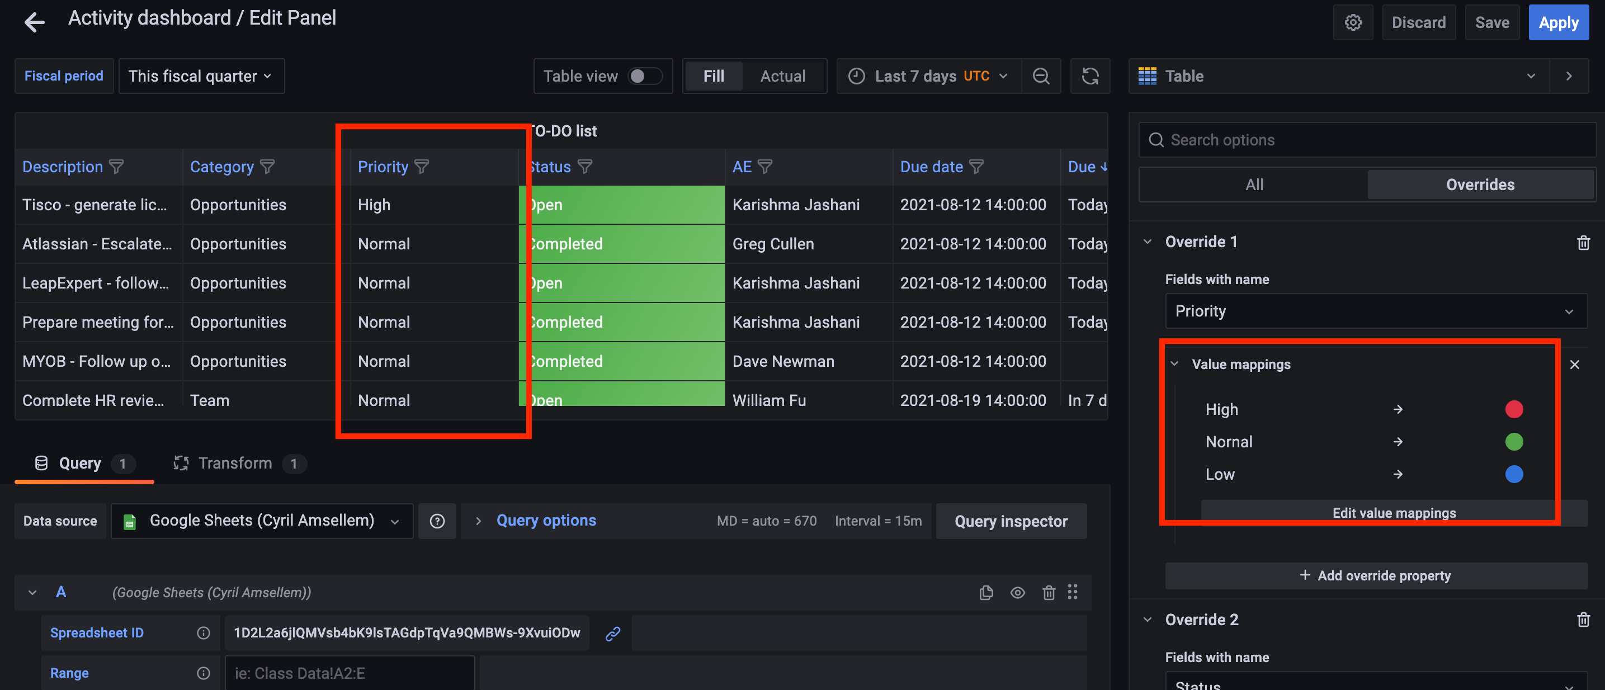Open the filter on the Priority column
The height and width of the screenshot is (690, 1605).
click(x=421, y=166)
